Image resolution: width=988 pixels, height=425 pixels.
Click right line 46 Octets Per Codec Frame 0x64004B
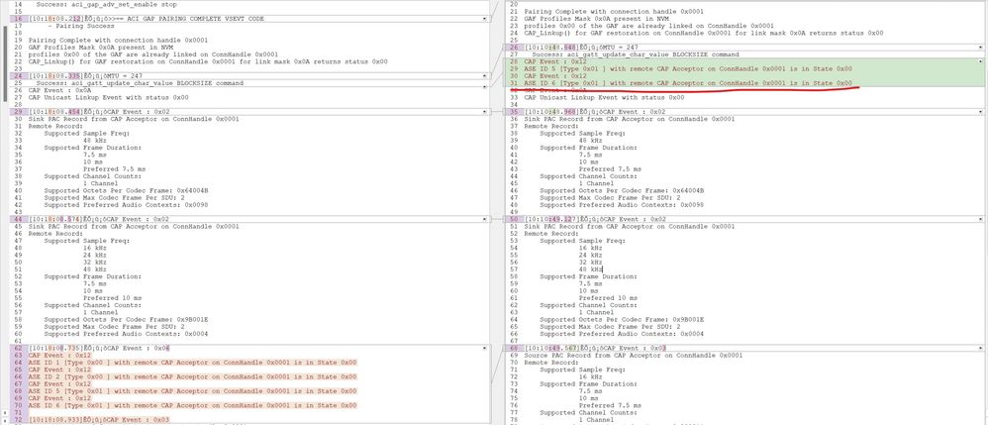tap(622, 190)
